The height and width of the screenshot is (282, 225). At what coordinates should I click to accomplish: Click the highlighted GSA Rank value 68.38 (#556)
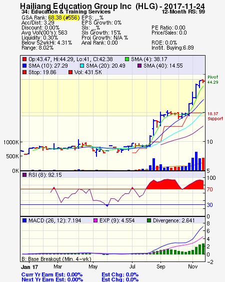click(x=64, y=18)
